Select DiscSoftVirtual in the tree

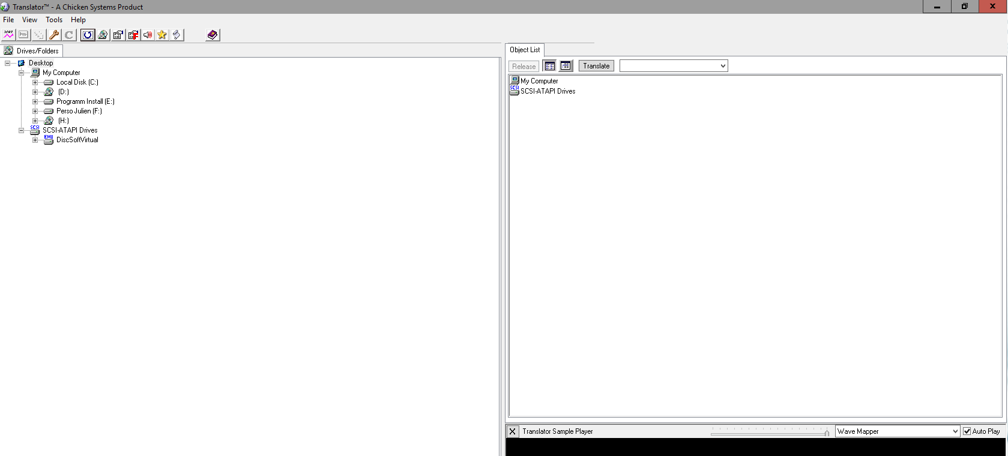coord(77,140)
